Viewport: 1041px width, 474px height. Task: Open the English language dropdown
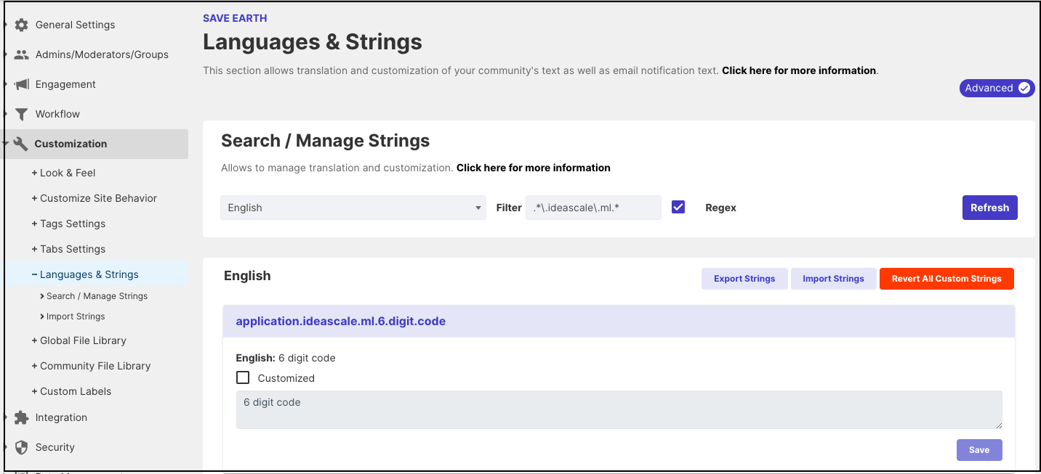click(353, 208)
